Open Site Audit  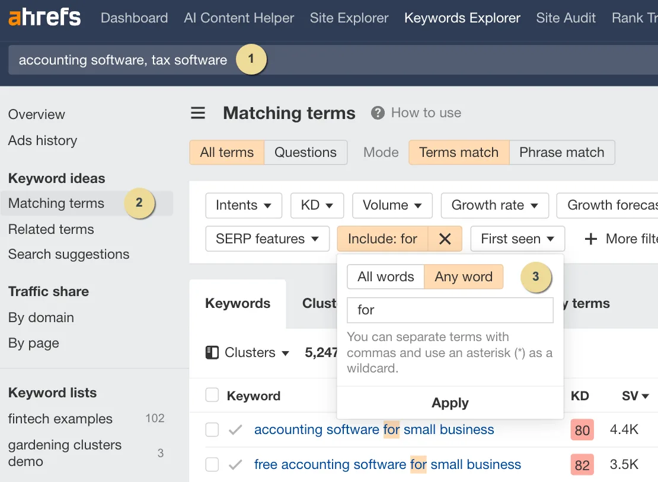566,18
